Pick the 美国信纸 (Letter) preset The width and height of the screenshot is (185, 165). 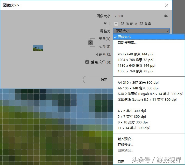[x=149, y=100]
